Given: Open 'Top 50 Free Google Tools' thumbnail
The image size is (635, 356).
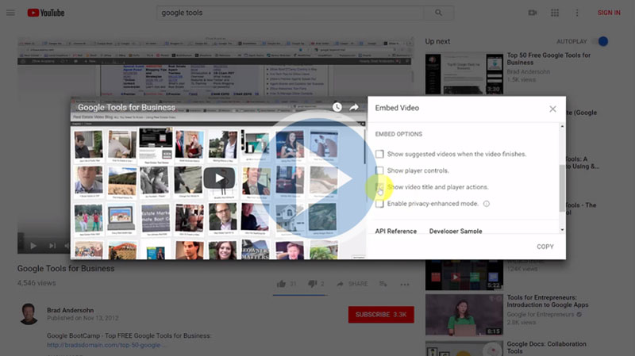Looking at the screenshot, I should 462,74.
